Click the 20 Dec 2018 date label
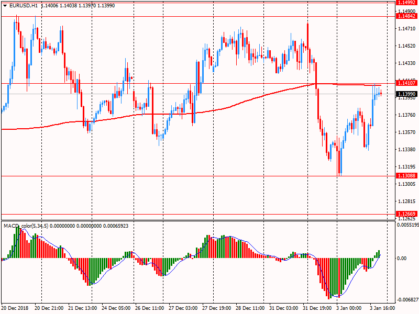This screenshot has height=314, width=419. tap(15, 309)
